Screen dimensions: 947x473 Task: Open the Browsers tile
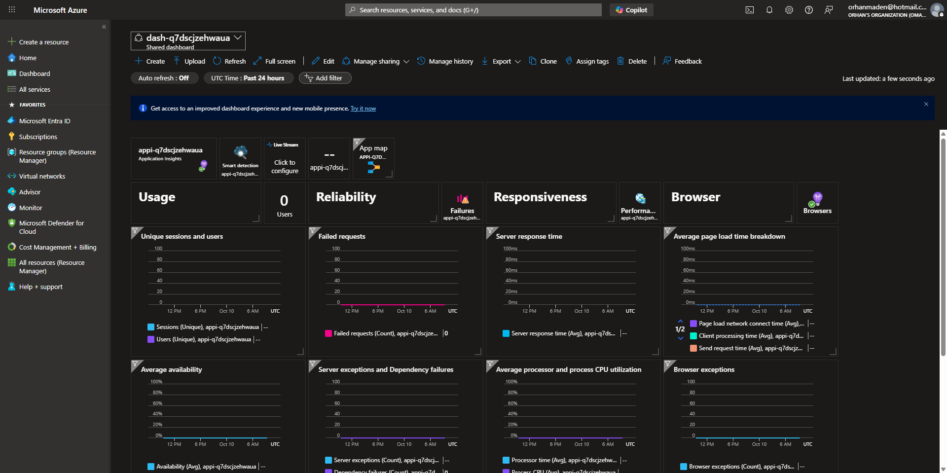pos(817,203)
